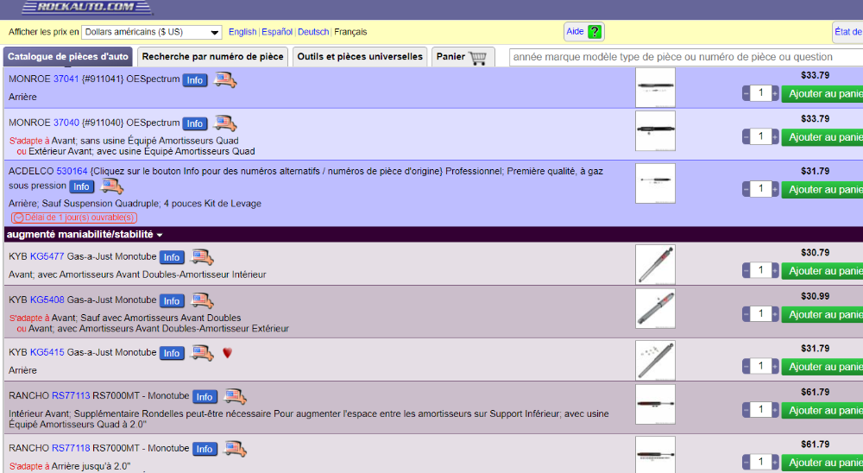Add MONROE 37041 to cart
Screen dimensions: 863x473
click(822, 93)
